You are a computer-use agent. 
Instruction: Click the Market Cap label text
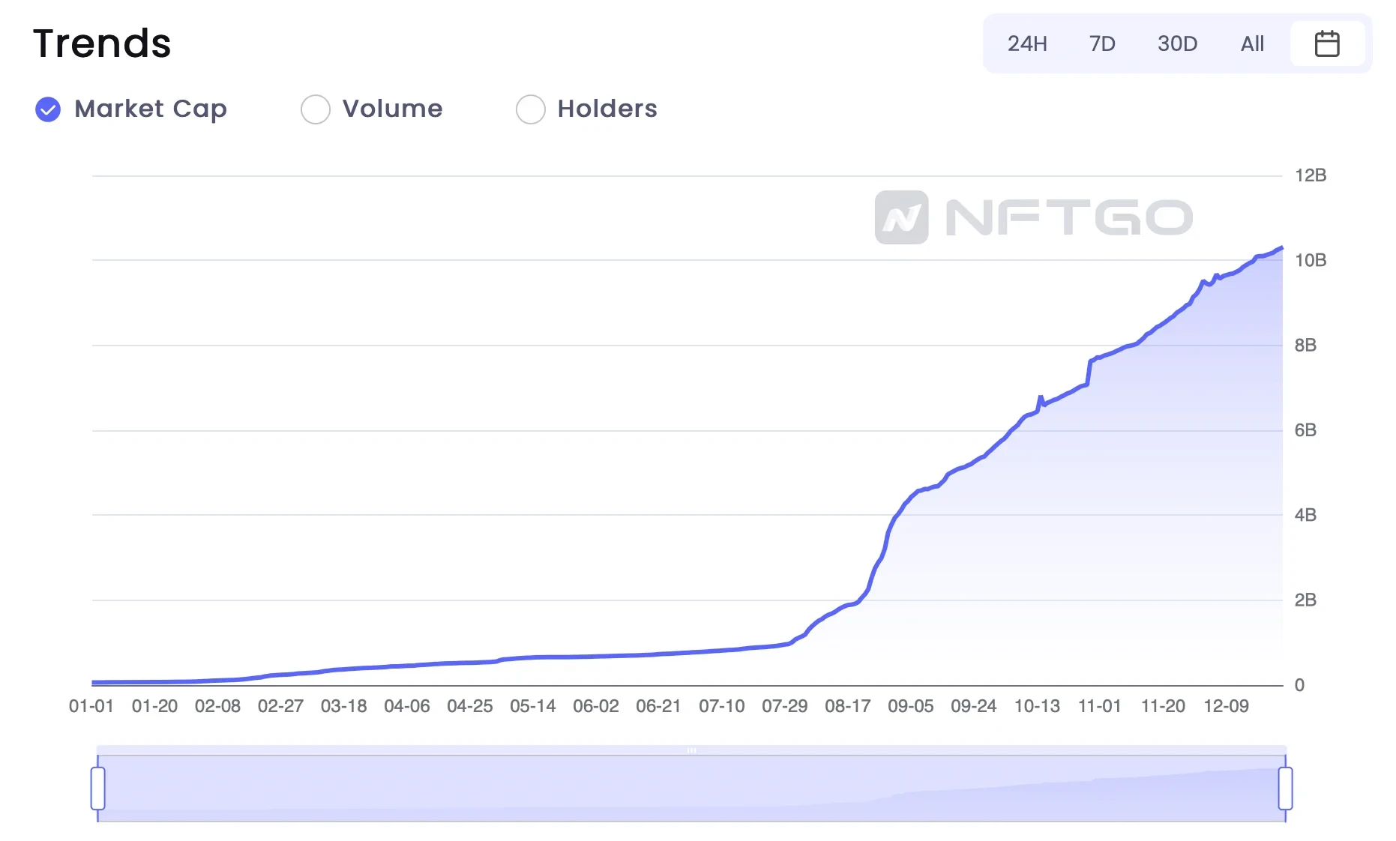[151, 109]
